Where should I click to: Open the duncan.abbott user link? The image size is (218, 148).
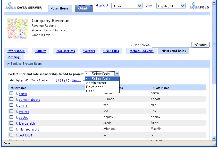pos(29,100)
